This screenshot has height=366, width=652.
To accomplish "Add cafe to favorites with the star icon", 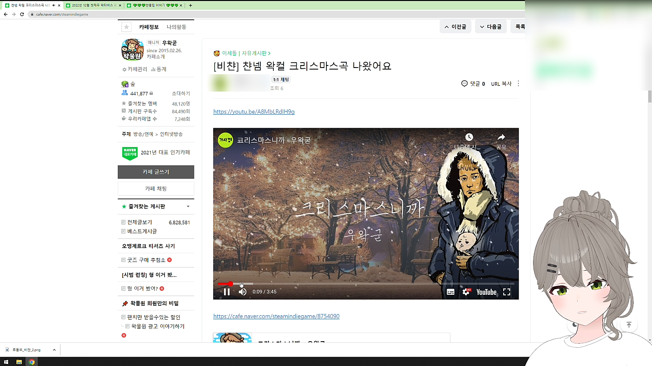I will click(x=126, y=27).
